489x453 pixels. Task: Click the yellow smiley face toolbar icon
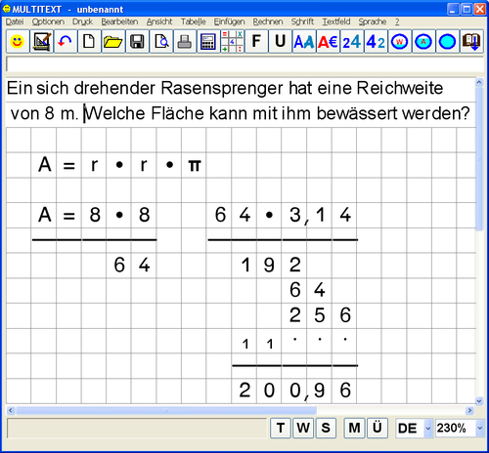[18, 41]
